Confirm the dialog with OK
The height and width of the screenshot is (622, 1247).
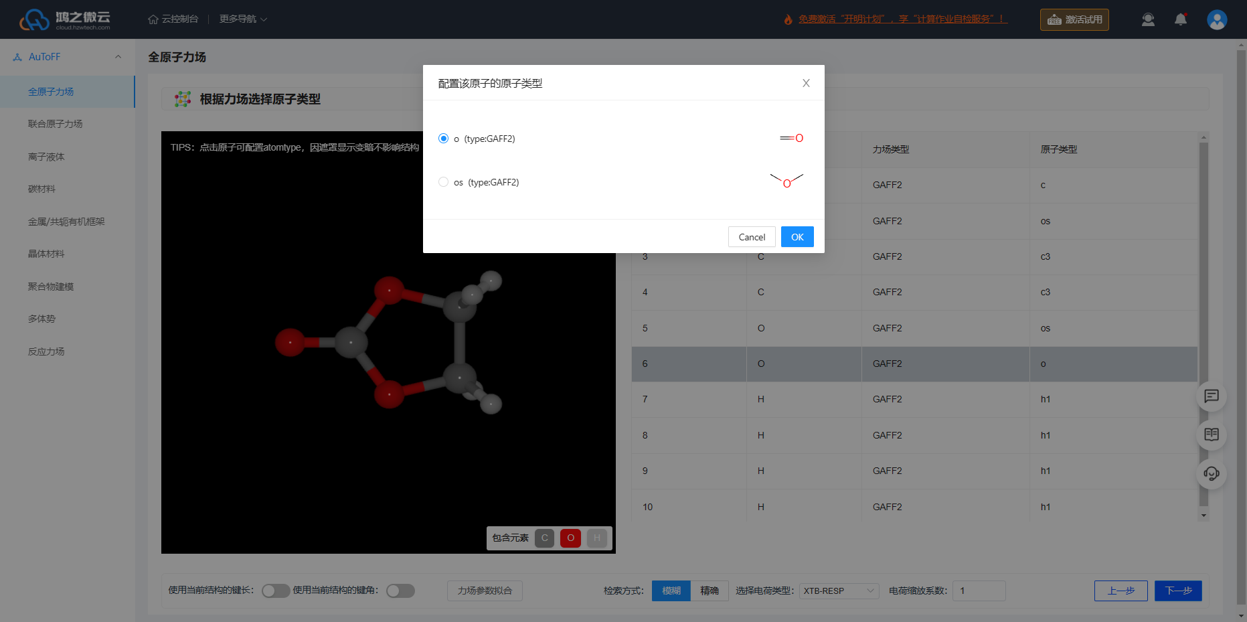pos(797,237)
